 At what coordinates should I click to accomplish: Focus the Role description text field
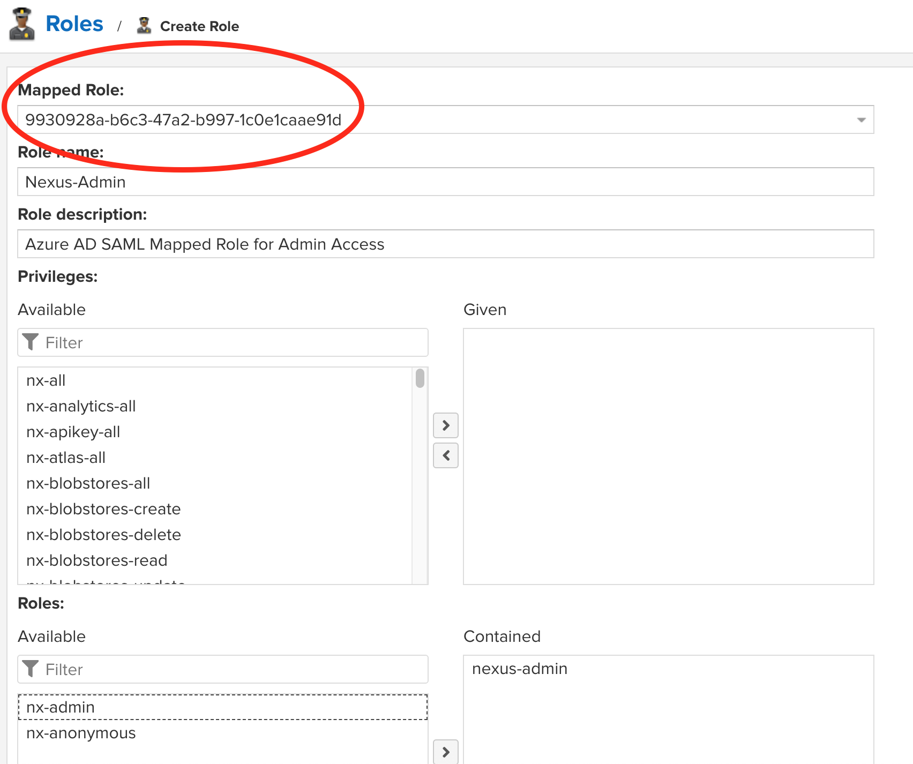click(x=445, y=244)
